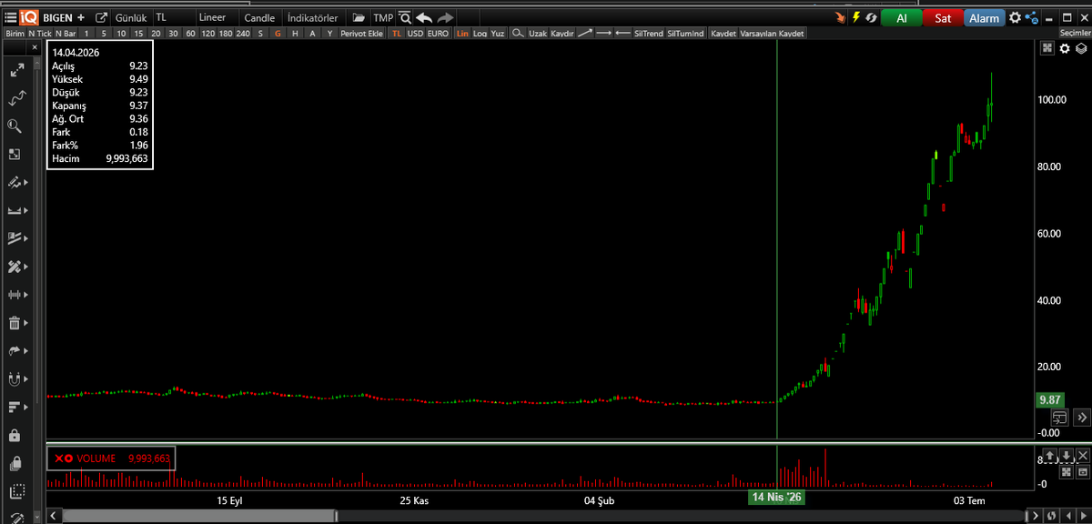
Task: Enable the Yuz percent scale
Action: click(498, 33)
